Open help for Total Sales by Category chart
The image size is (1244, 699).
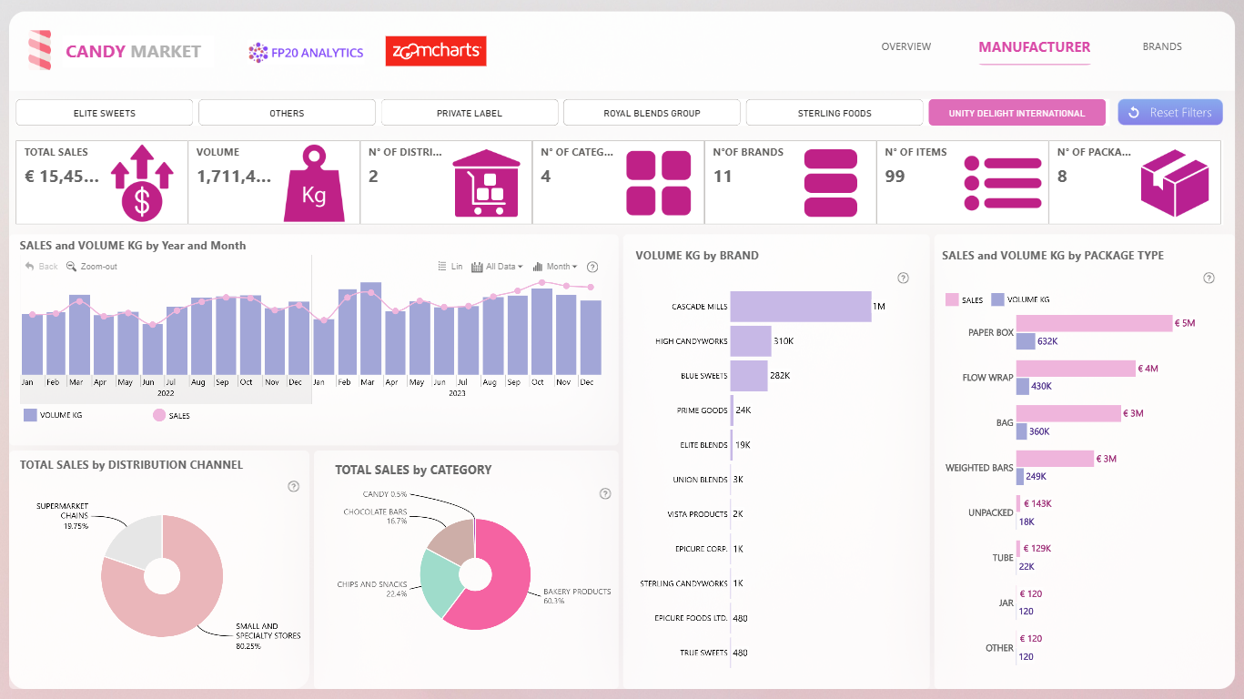point(605,493)
